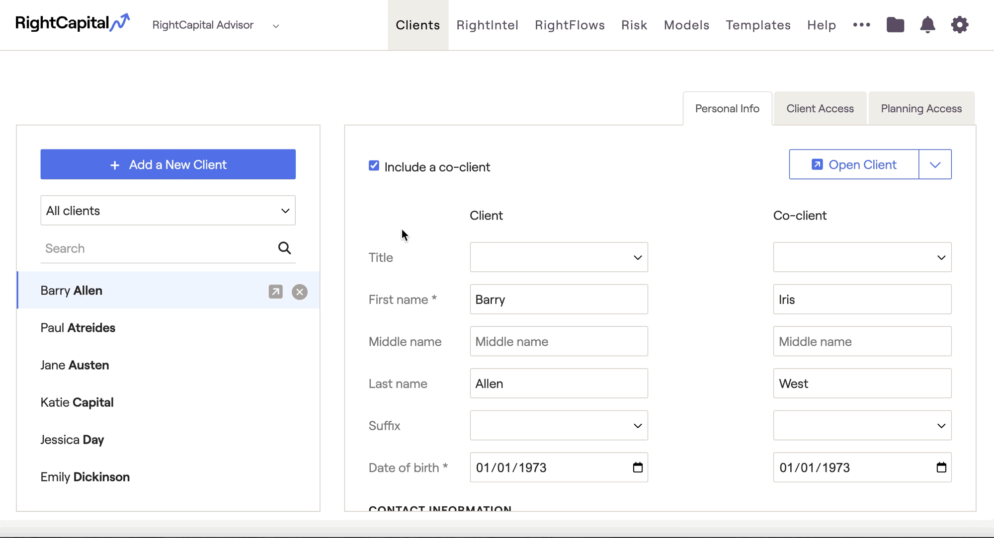Screen dimensions: 994x538
Task: Expand the Open Client split-button arrow
Action: pyautogui.click(x=935, y=164)
